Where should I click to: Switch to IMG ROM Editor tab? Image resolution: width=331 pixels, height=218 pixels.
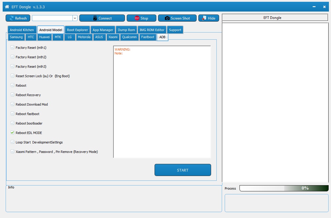tap(152, 30)
